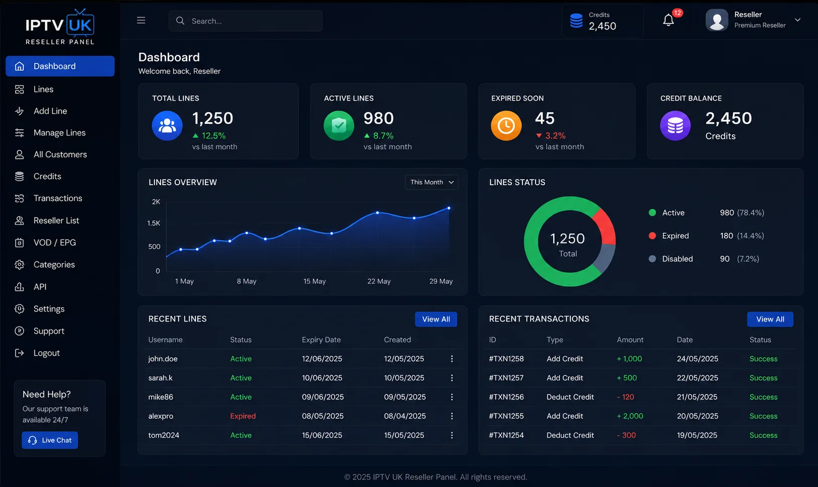Click the Reseller List sidebar icon
818x487 pixels.
[20, 220]
